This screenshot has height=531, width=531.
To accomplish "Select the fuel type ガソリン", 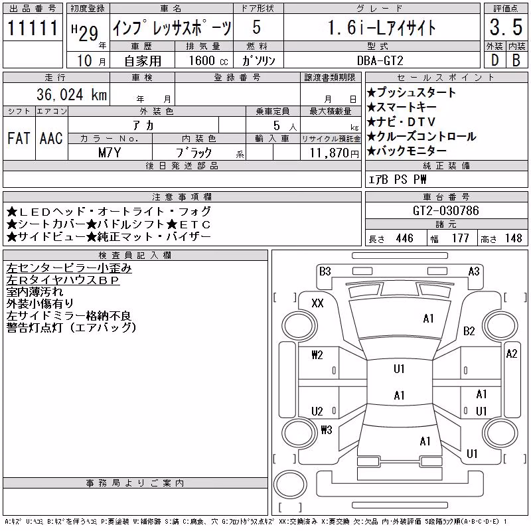I will pos(258,60).
